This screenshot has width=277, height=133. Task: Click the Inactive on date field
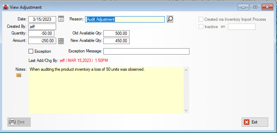click(x=242, y=27)
